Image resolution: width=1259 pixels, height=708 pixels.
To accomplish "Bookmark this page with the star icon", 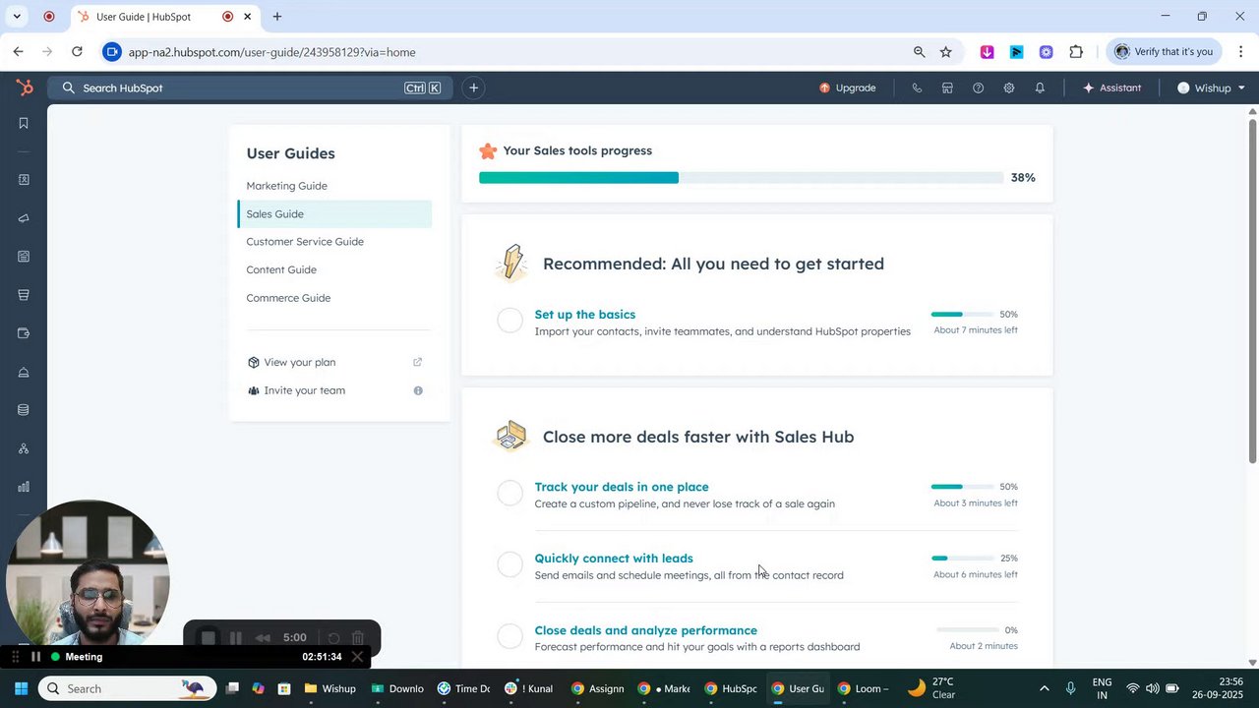I will pyautogui.click(x=945, y=52).
